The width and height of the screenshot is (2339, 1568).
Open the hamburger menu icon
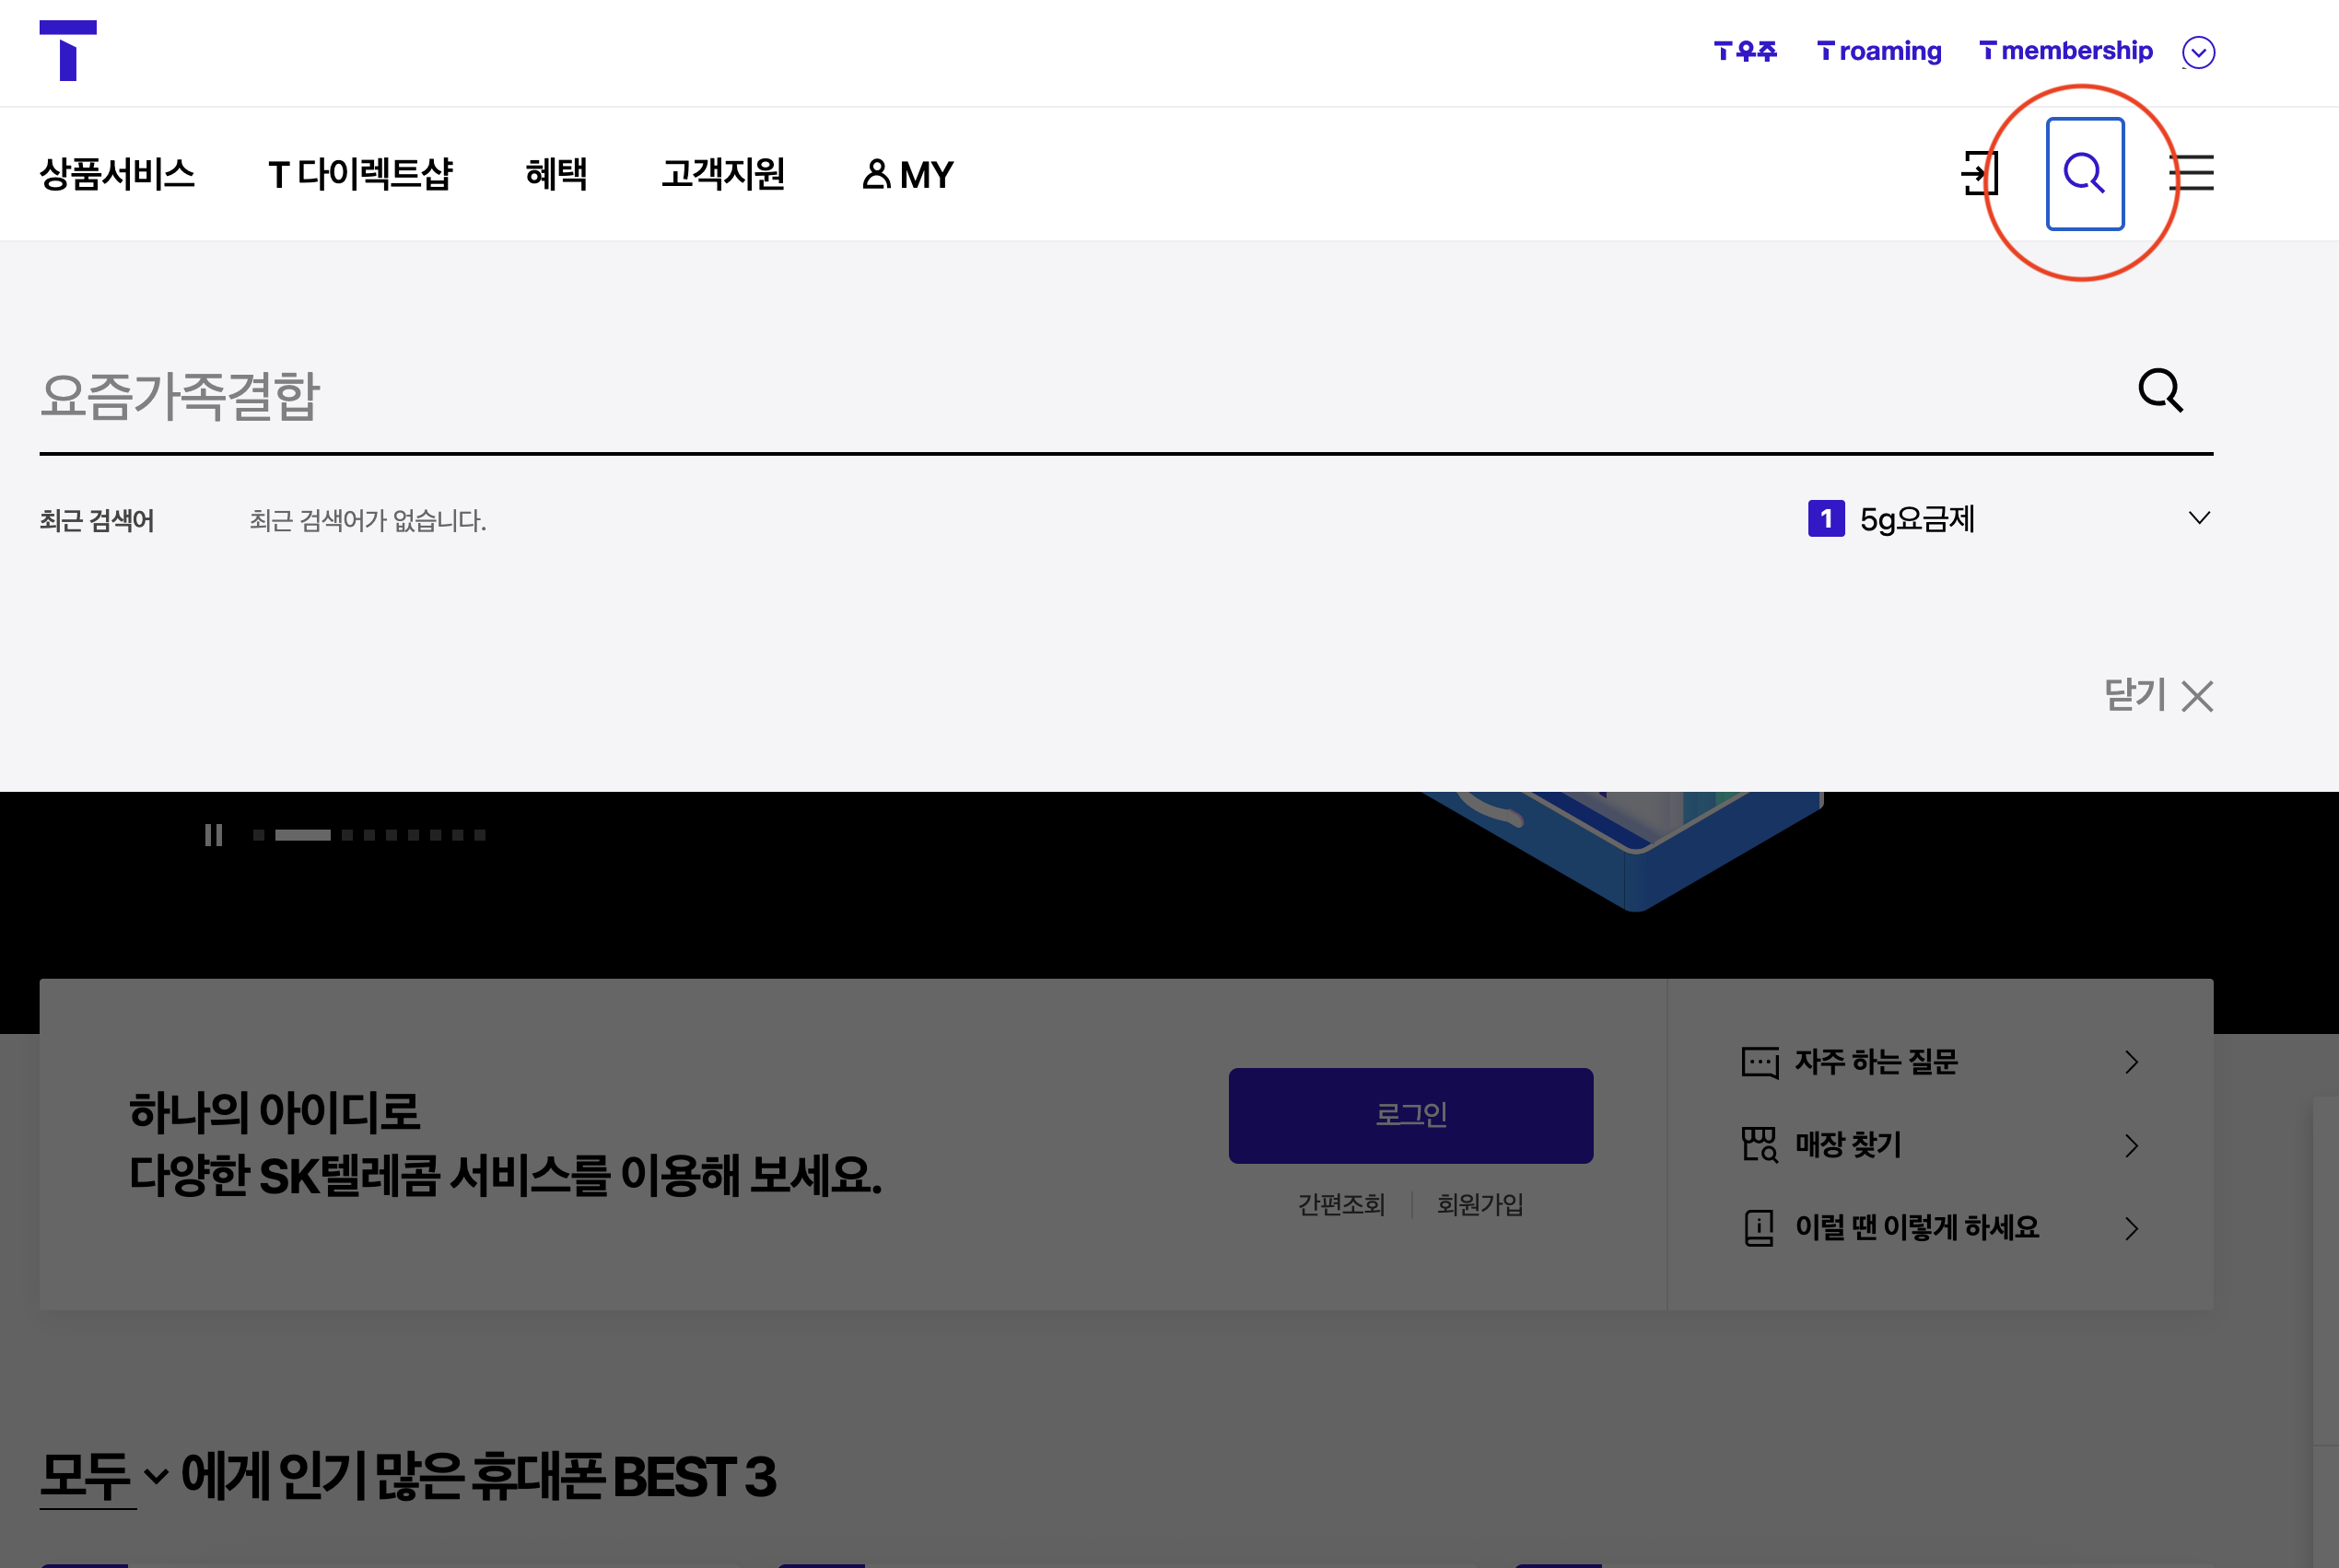(2193, 174)
